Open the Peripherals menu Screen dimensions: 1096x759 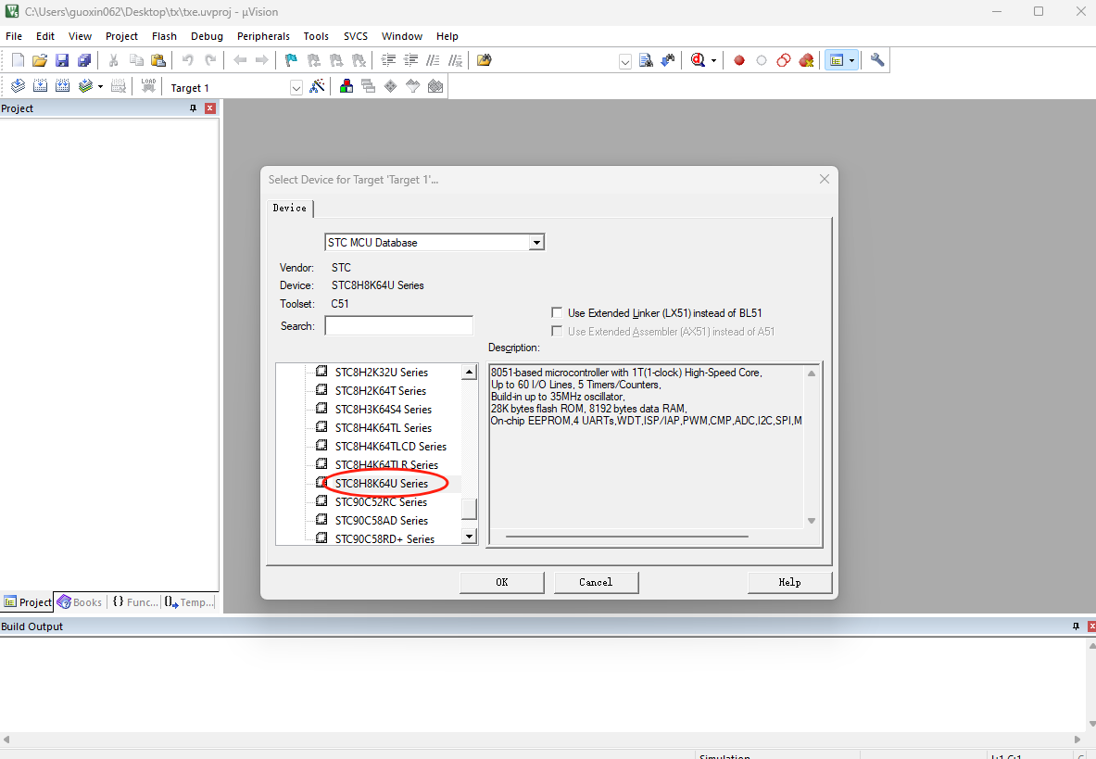click(x=263, y=36)
